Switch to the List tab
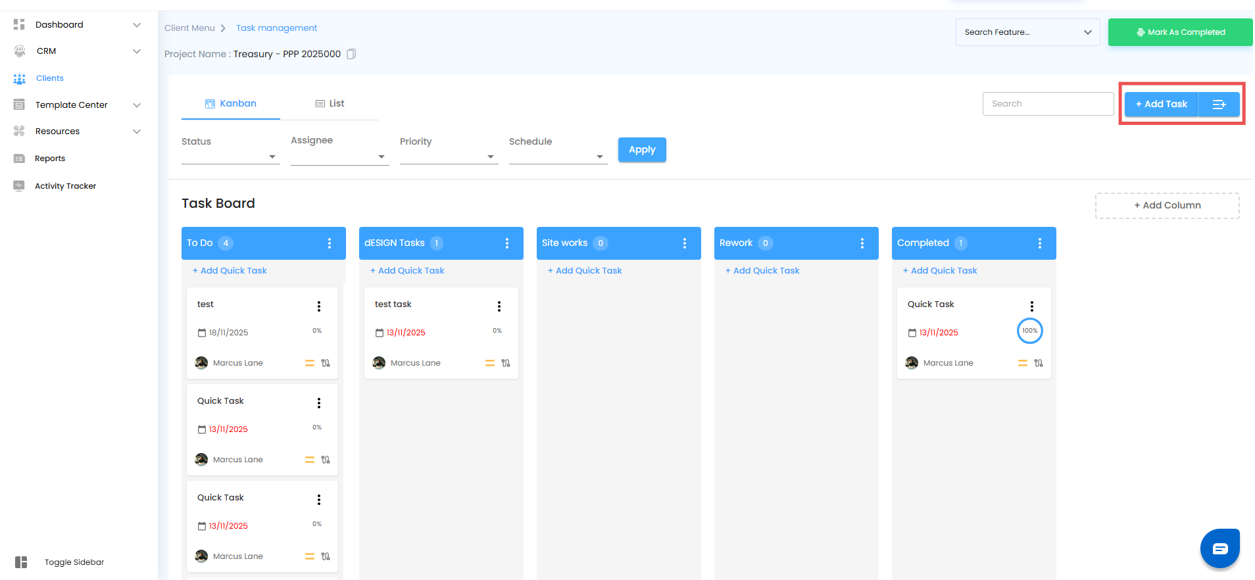The image size is (1255, 580). [x=330, y=104]
